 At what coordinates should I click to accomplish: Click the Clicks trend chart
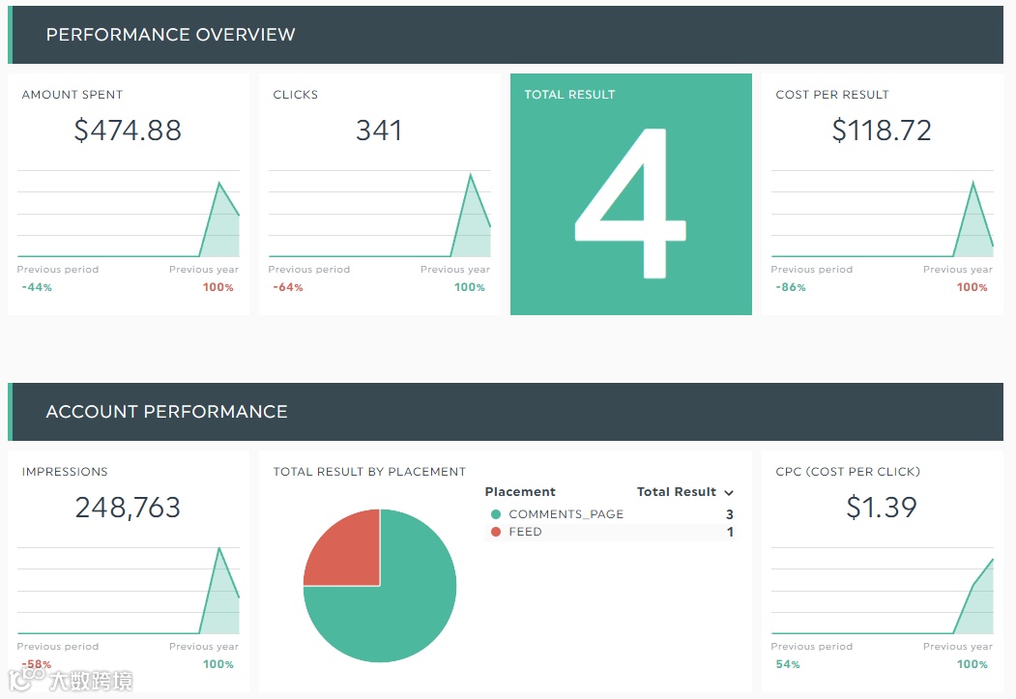[379, 214]
